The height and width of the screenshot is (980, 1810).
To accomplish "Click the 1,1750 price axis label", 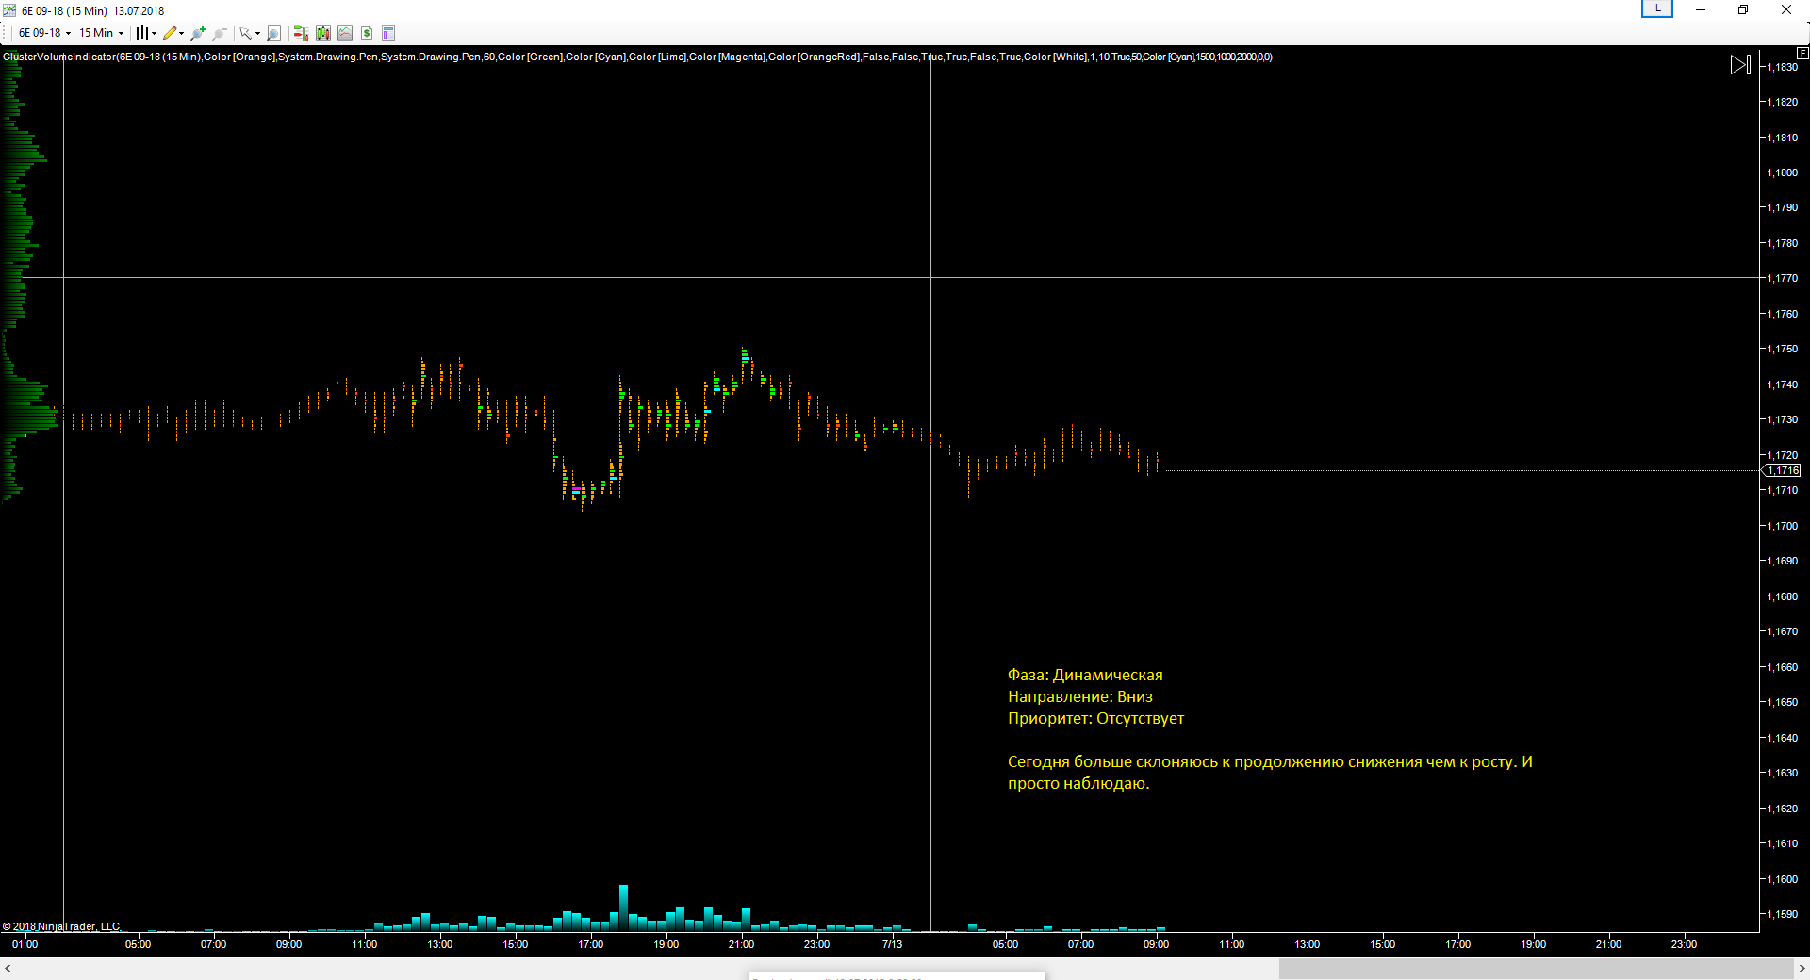I will coord(1782,349).
